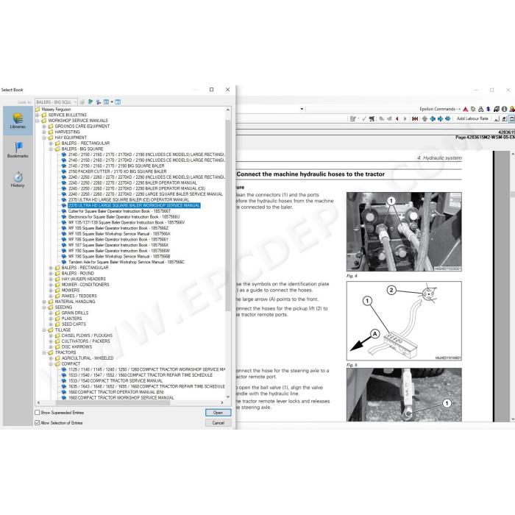The height and width of the screenshot is (515, 515).
Task: Collapse the BALERS - BIG SQUARE folder
Action: click(x=51, y=149)
